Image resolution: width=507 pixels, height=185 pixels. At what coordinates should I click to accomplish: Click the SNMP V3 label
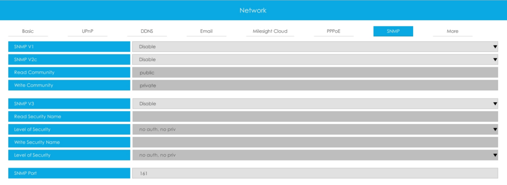click(69, 104)
